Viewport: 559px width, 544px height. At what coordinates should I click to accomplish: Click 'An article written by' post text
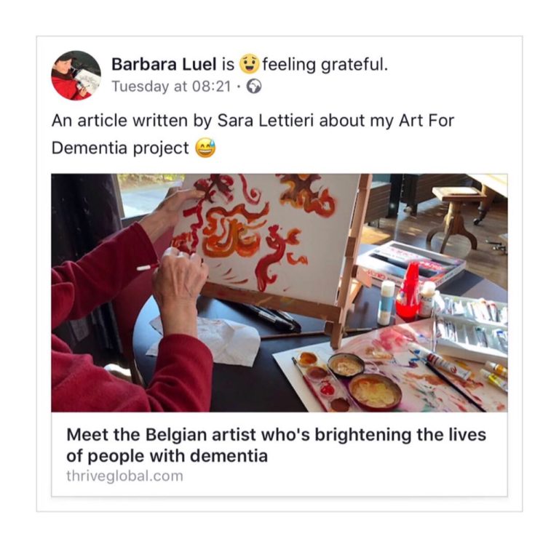pyautogui.click(x=132, y=121)
